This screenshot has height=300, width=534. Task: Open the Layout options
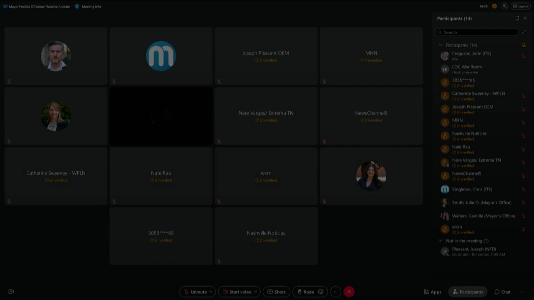pyautogui.click(x=521, y=6)
